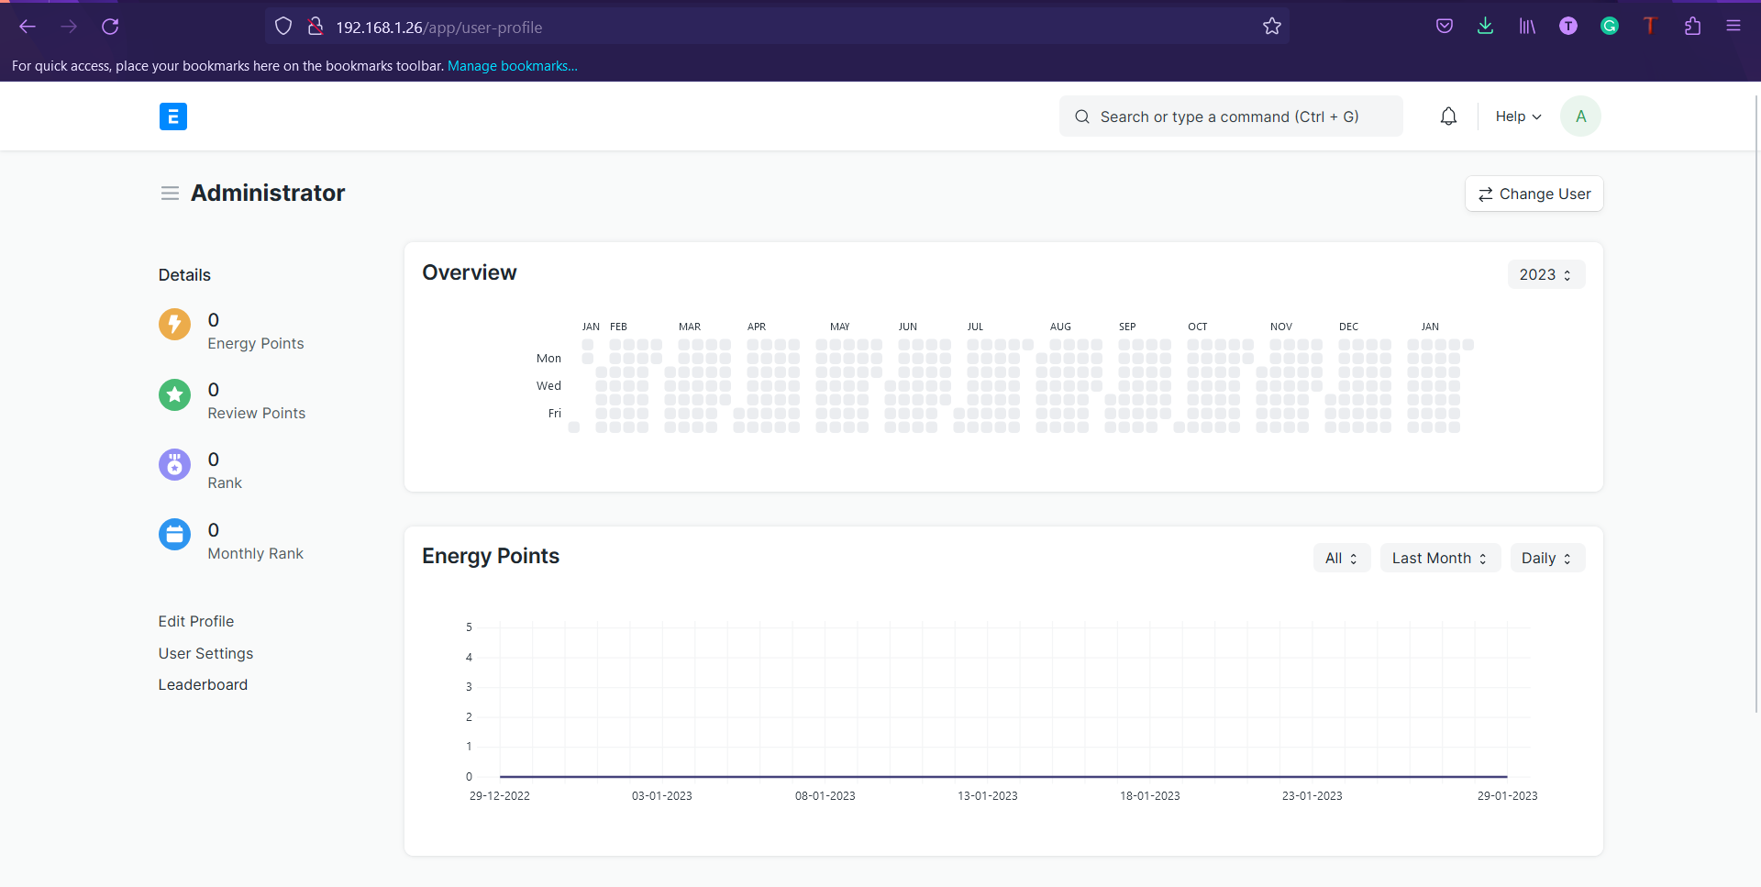Open the Leaderboard link
Viewport: 1761px width, 887px height.
click(x=203, y=684)
